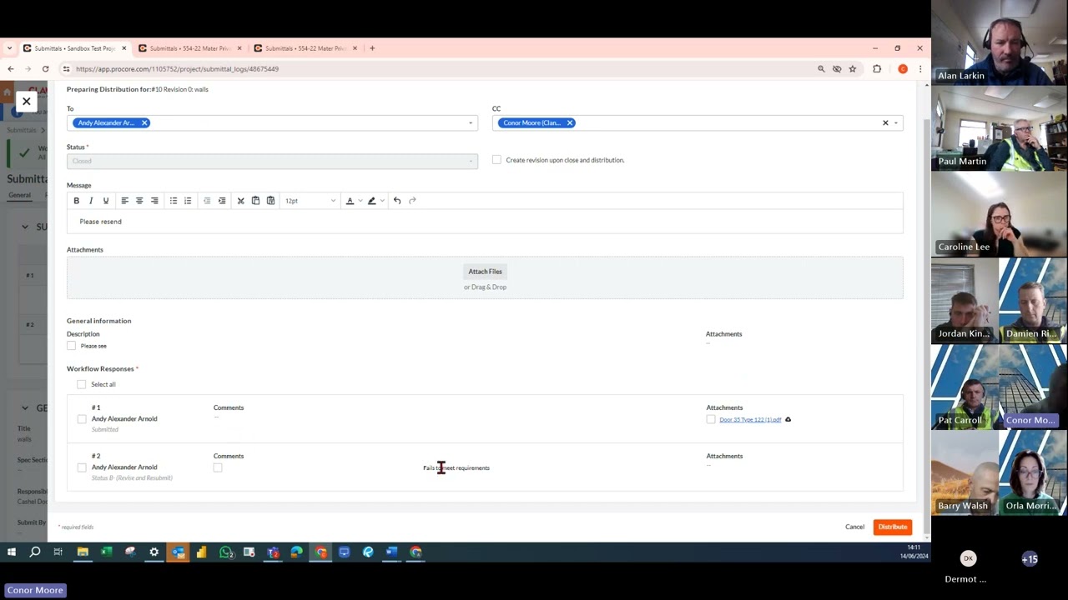Align message text right

[x=154, y=201]
